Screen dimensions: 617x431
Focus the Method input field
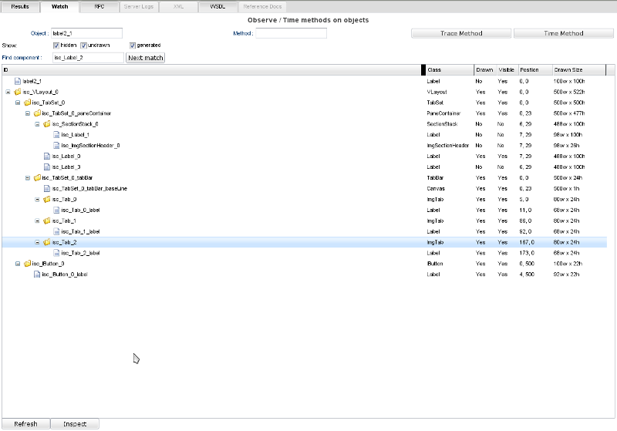tap(291, 34)
